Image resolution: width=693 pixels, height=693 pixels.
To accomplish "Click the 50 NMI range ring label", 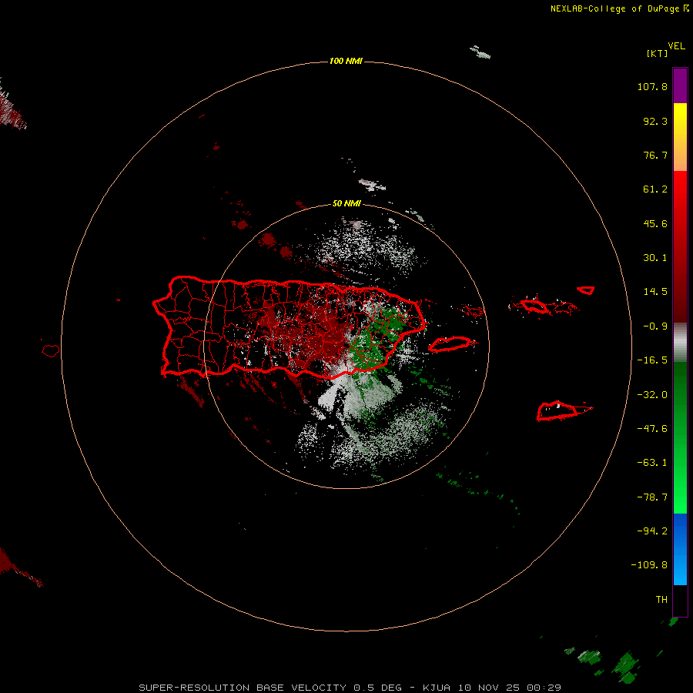I will (346, 204).
